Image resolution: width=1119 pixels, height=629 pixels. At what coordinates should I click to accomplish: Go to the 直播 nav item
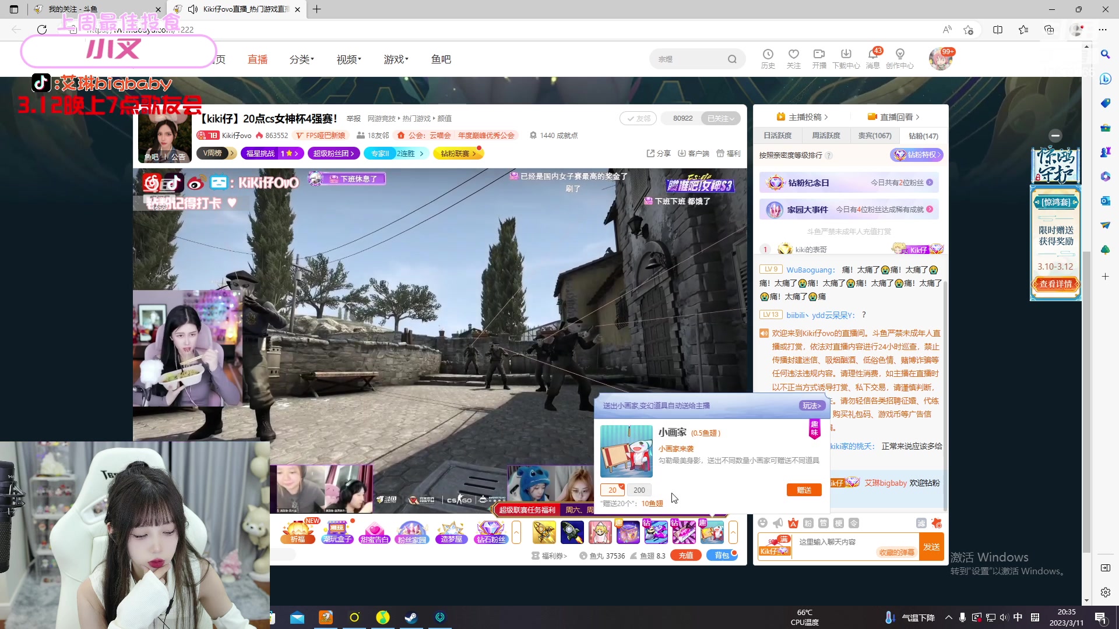point(258,59)
